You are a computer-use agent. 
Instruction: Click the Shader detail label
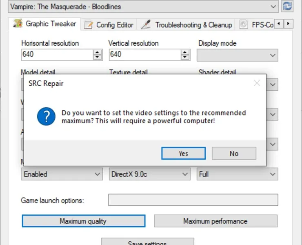(x=217, y=72)
